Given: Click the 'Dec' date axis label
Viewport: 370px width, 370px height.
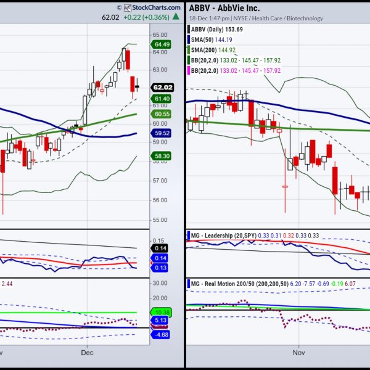Looking at the screenshot, I should tap(87, 353).
